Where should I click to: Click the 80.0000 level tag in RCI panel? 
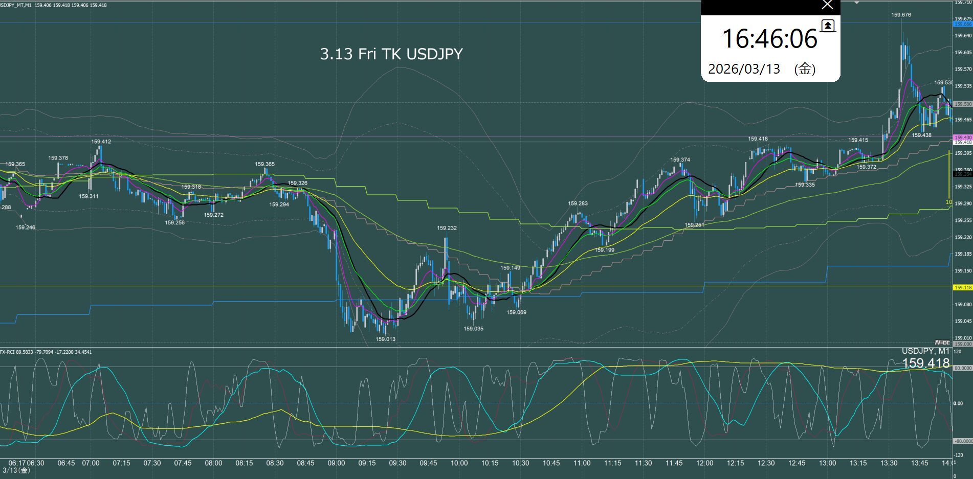coord(962,368)
